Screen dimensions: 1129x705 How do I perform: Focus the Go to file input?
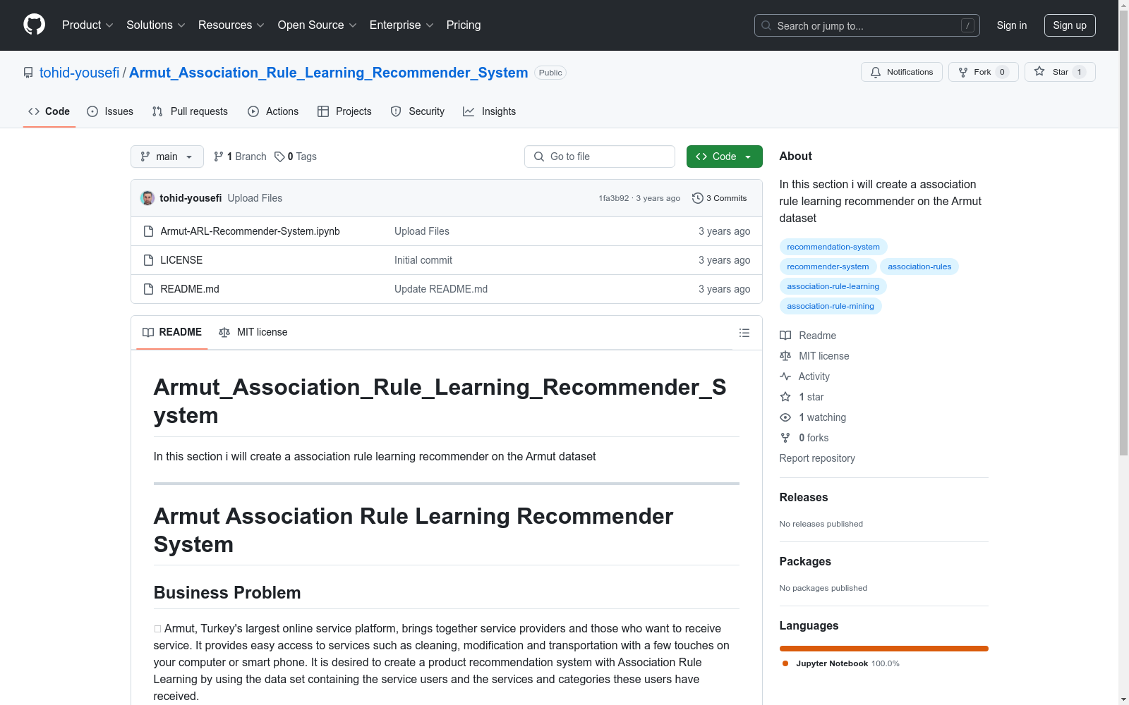(x=600, y=157)
